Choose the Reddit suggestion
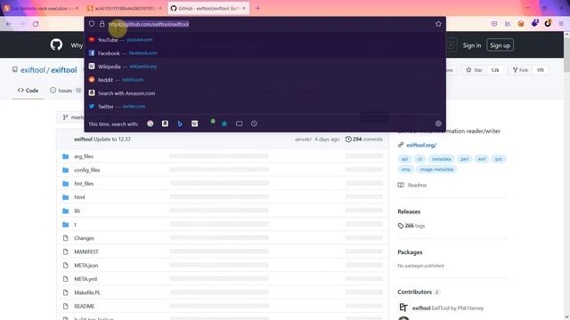The image size is (570, 320). [265, 80]
